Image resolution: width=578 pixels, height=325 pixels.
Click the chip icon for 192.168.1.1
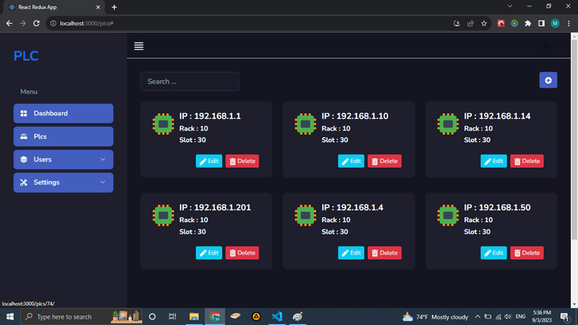(x=163, y=124)
